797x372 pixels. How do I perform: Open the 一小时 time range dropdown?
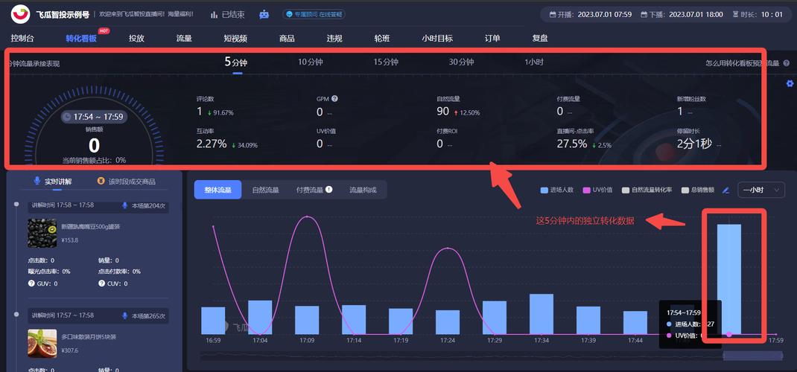pyautogui.click(x=761, y=190)
